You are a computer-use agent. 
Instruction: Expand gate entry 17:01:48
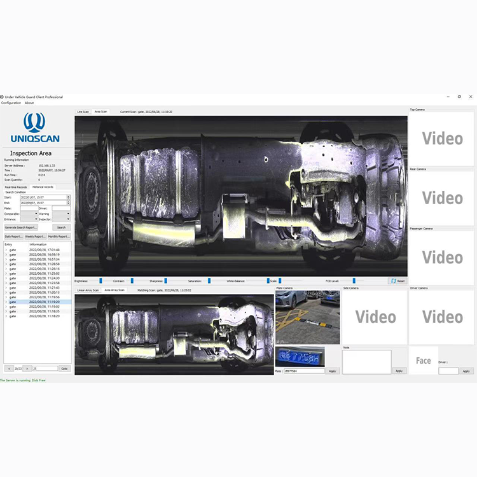click(x=6, y=250)
